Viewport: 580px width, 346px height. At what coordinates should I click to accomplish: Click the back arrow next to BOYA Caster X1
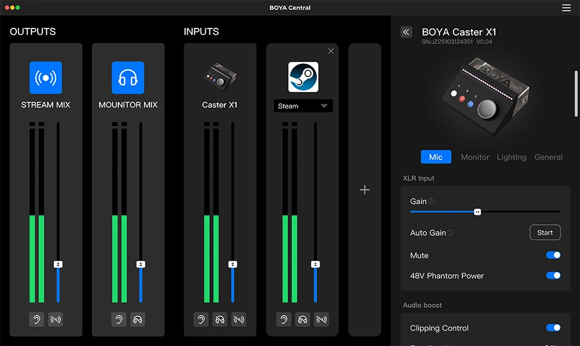click(406, 32)
